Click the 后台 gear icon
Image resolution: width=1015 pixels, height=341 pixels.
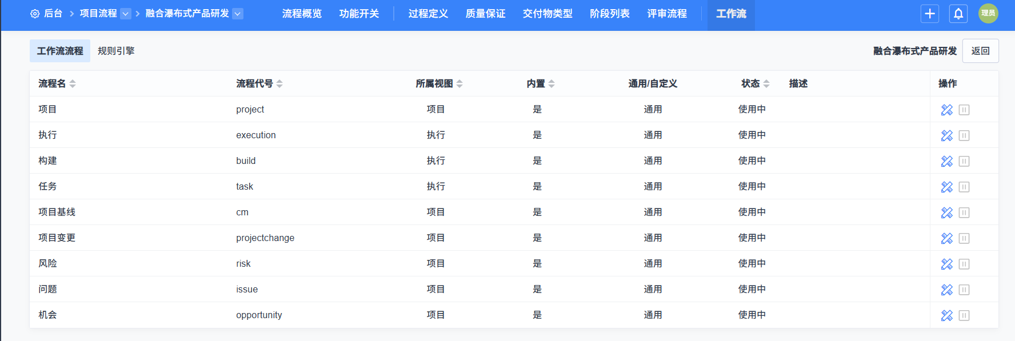click(35, 14)
